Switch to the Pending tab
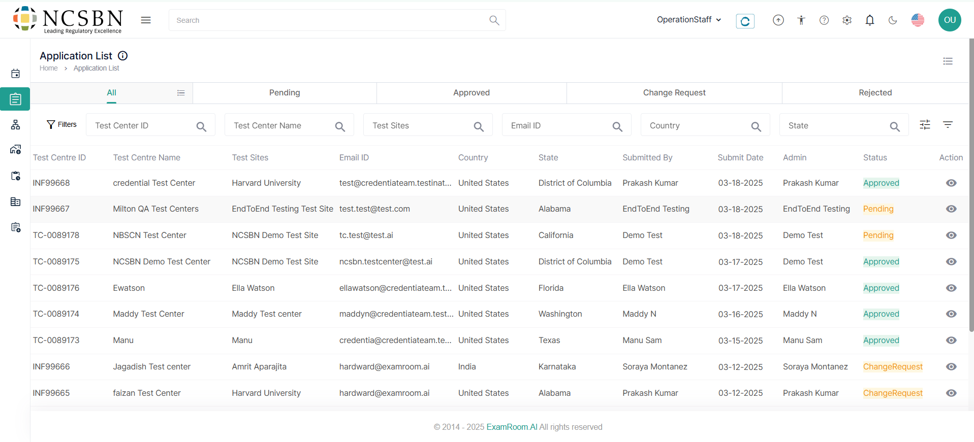 click(x=285, y=93)
